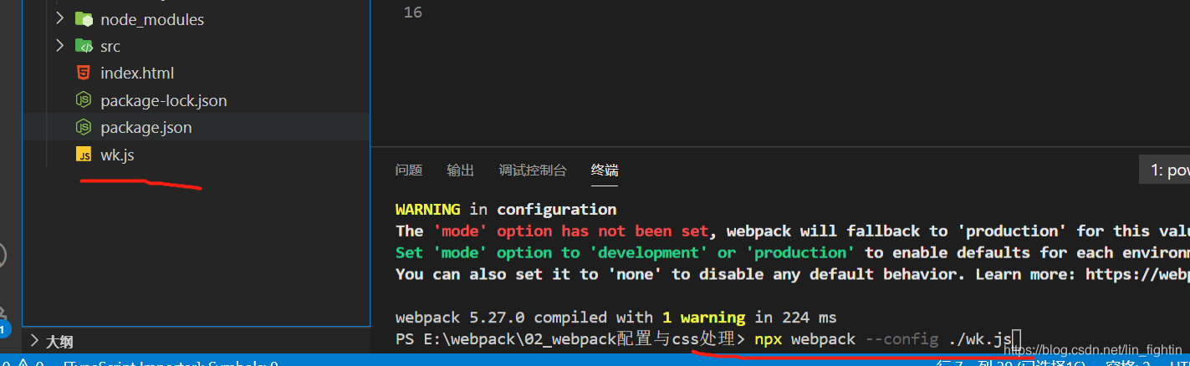Click the 'You can also set it to none' line
The image size is (1190, 366).
pos(793,274)
